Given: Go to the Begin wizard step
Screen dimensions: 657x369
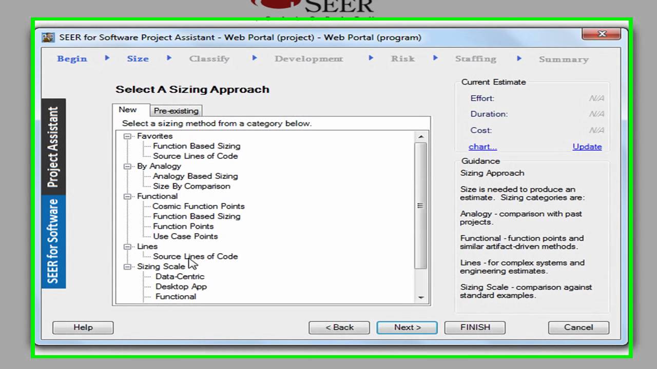Looking at the screenshot, I should coord(72,58).
